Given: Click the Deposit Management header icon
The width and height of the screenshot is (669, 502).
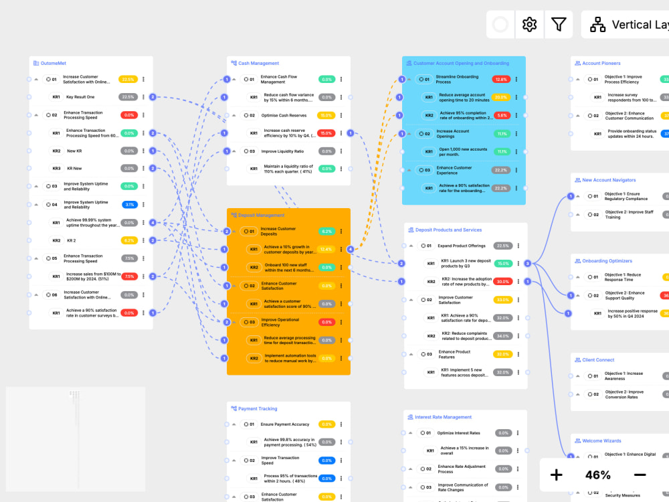Looking at the screenshot, I should (x=233, y=215).
